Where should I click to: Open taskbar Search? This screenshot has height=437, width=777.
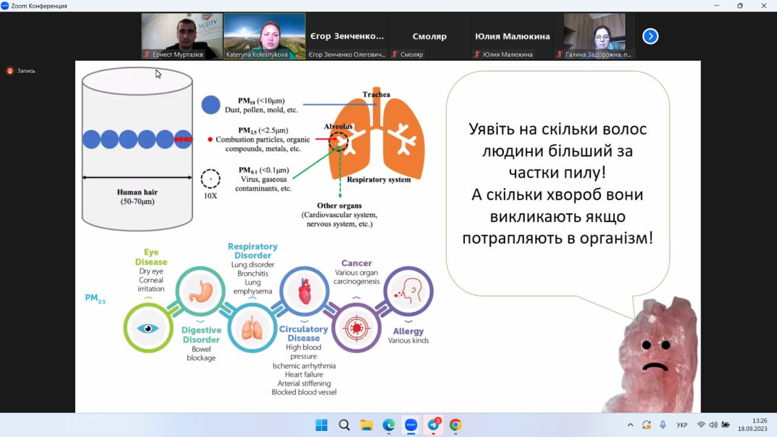(344, 425)
